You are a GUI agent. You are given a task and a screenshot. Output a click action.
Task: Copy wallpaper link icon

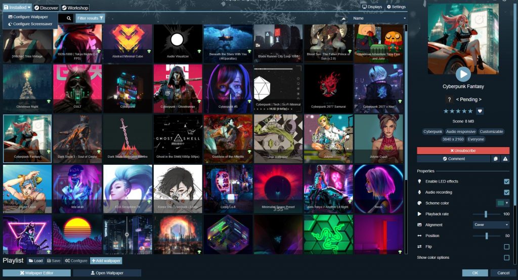point(496,159)
